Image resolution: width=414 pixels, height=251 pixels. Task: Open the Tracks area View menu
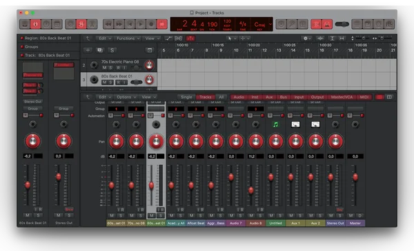[x=152, y=39]
